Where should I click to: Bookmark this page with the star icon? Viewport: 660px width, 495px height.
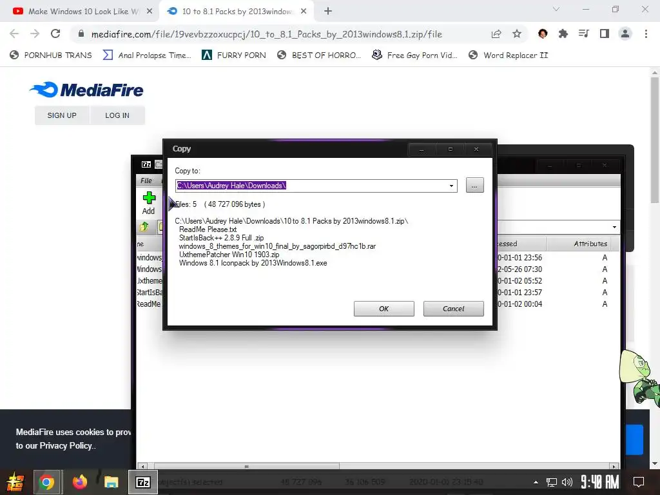click(517, 34)
